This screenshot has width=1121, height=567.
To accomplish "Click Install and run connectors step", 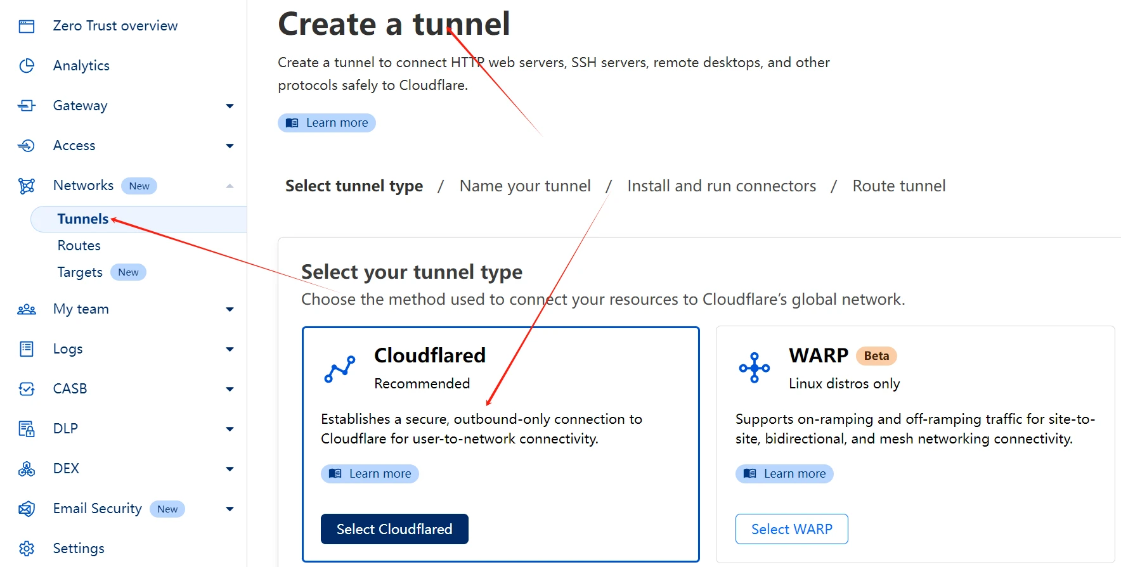I will (x=722, y=186).
